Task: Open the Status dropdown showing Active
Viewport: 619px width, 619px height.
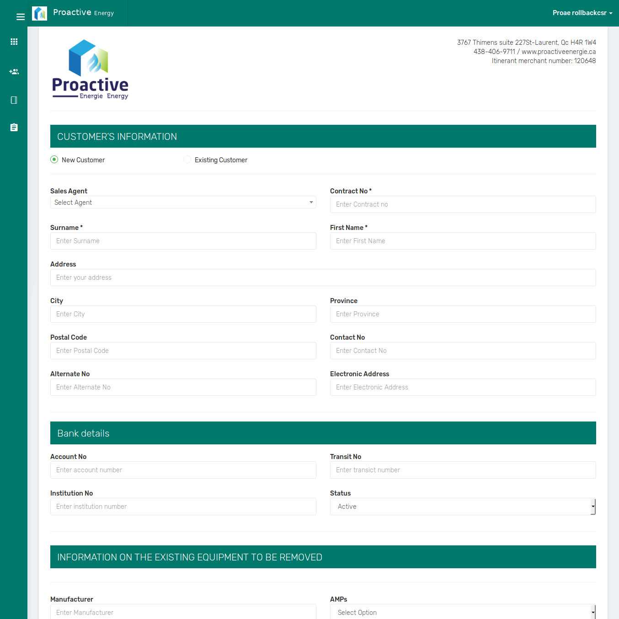Action: [463, 507]
